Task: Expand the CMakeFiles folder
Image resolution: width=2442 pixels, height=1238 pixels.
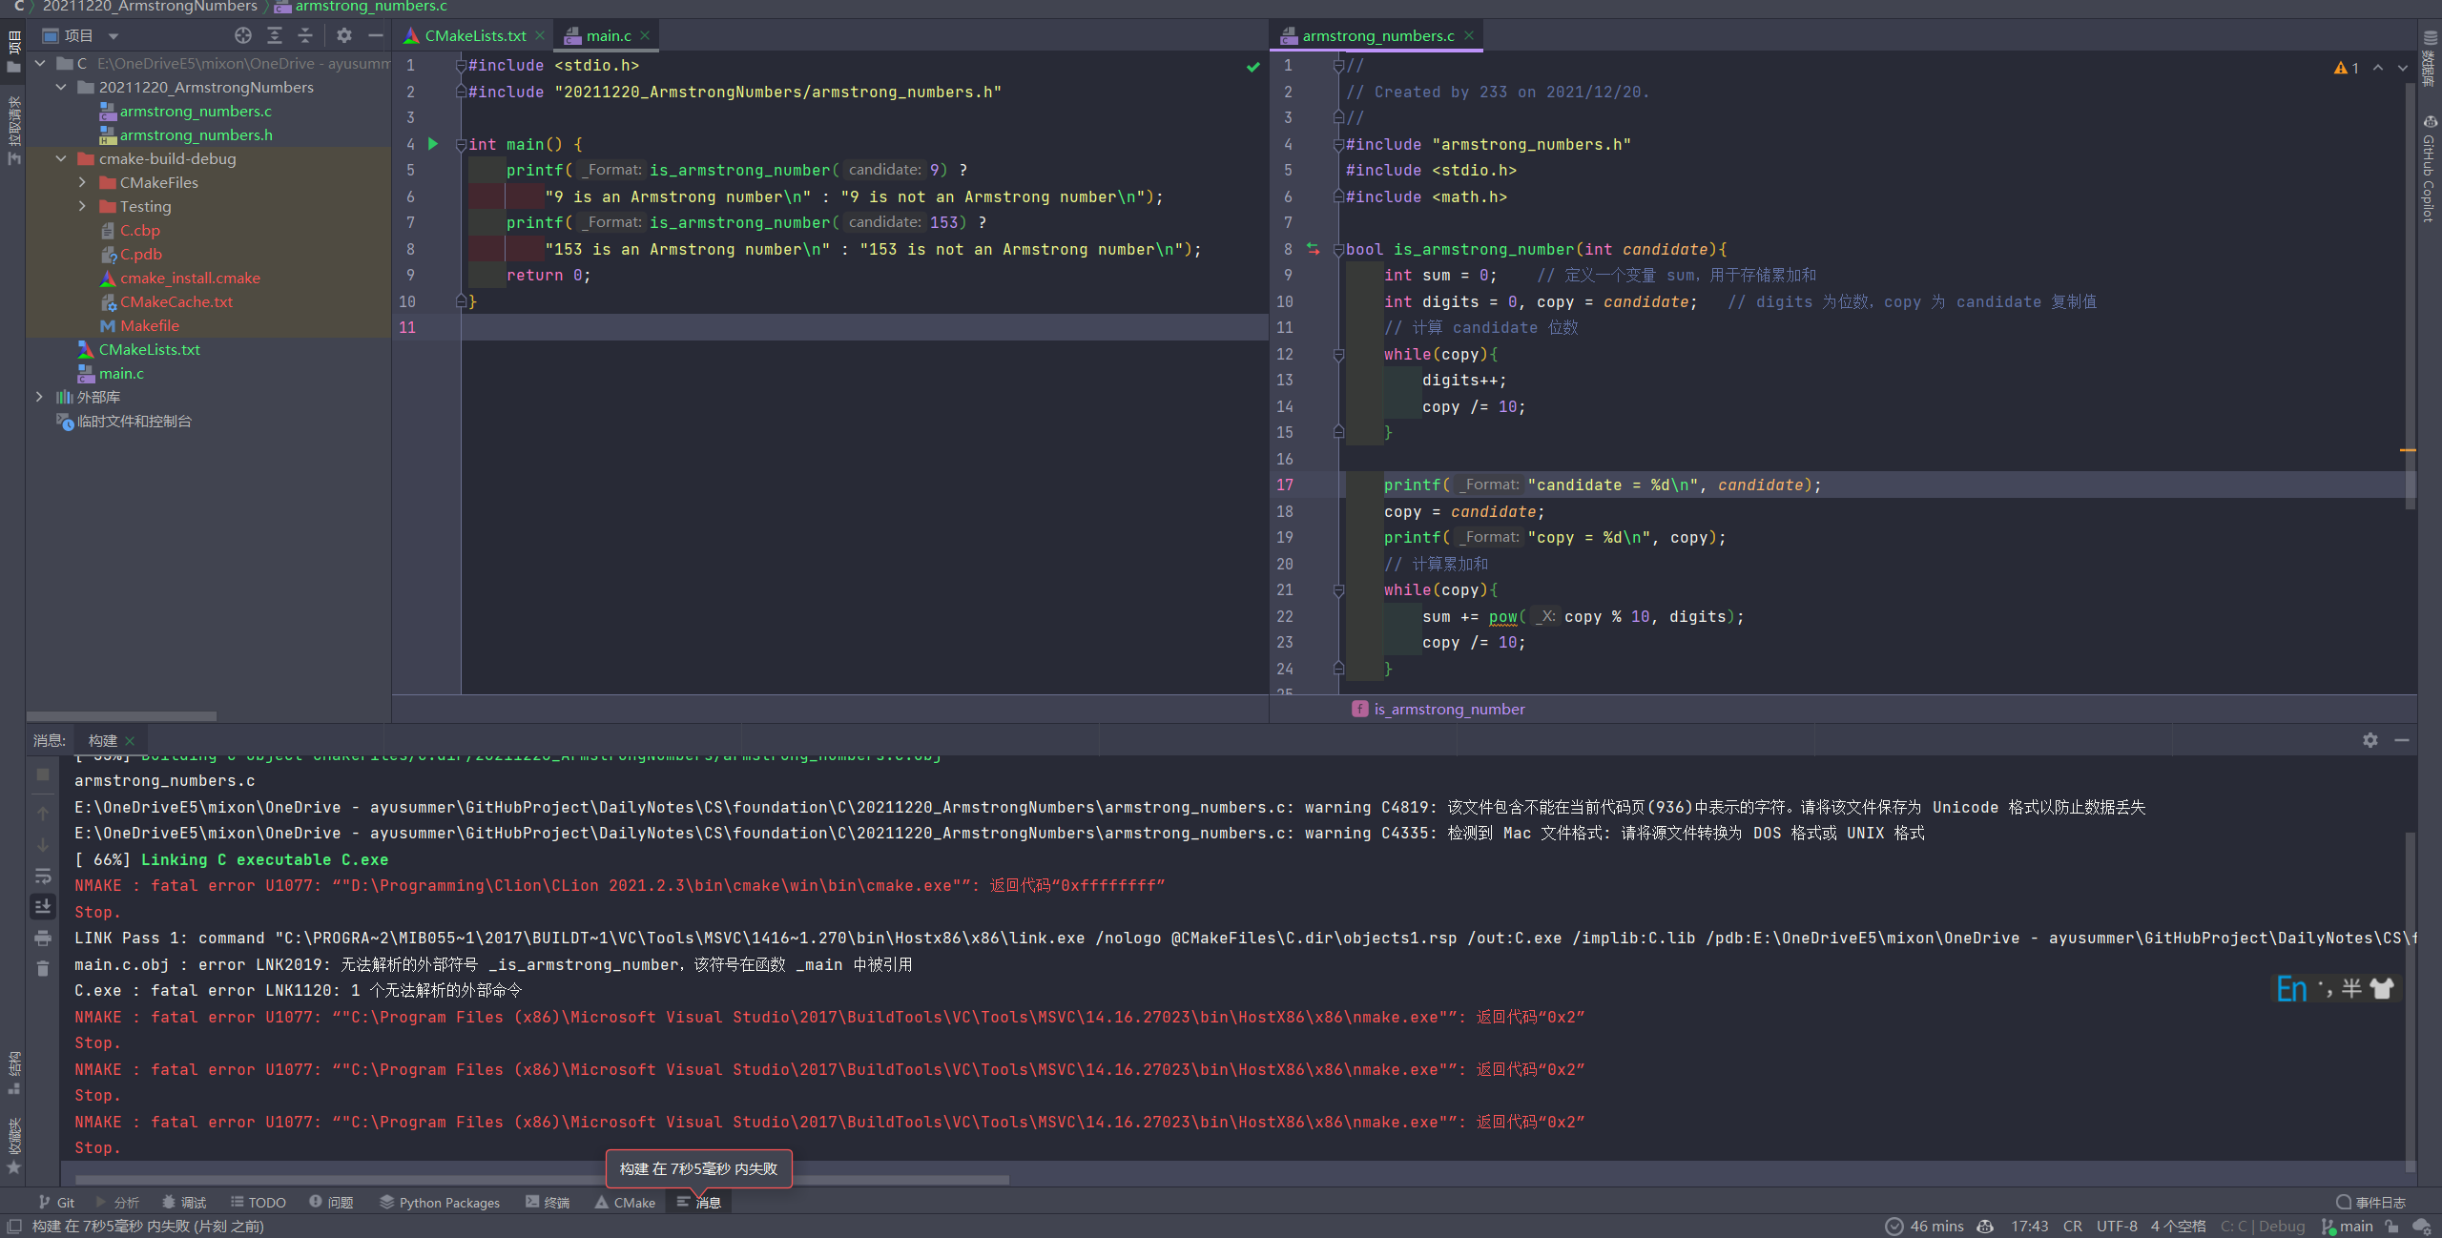Action: (x=82, y=182)
